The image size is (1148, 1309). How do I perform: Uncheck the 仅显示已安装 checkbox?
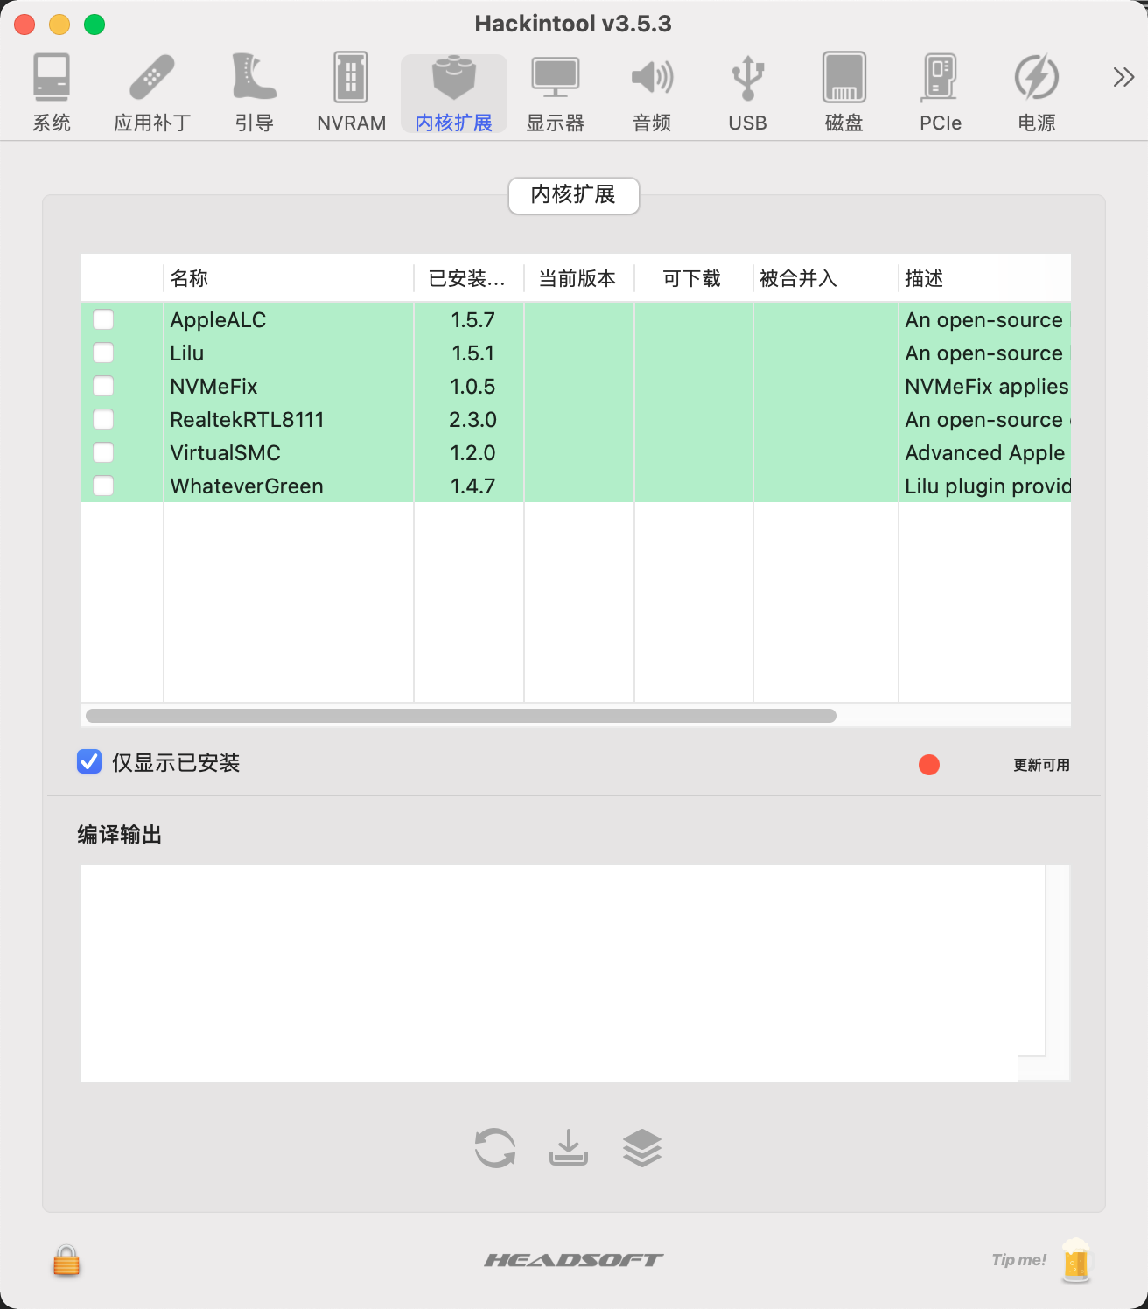point(89,762)
